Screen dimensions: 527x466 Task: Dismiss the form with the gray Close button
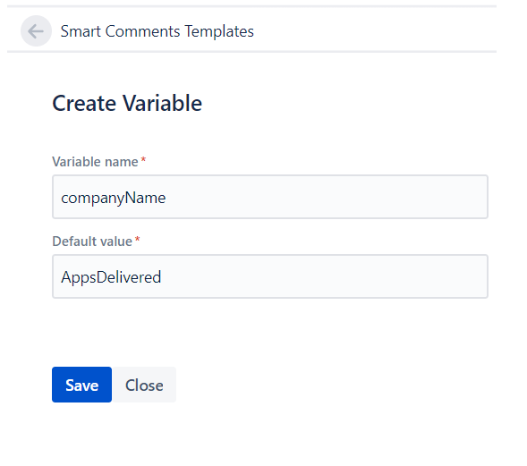tap(144, 385)
